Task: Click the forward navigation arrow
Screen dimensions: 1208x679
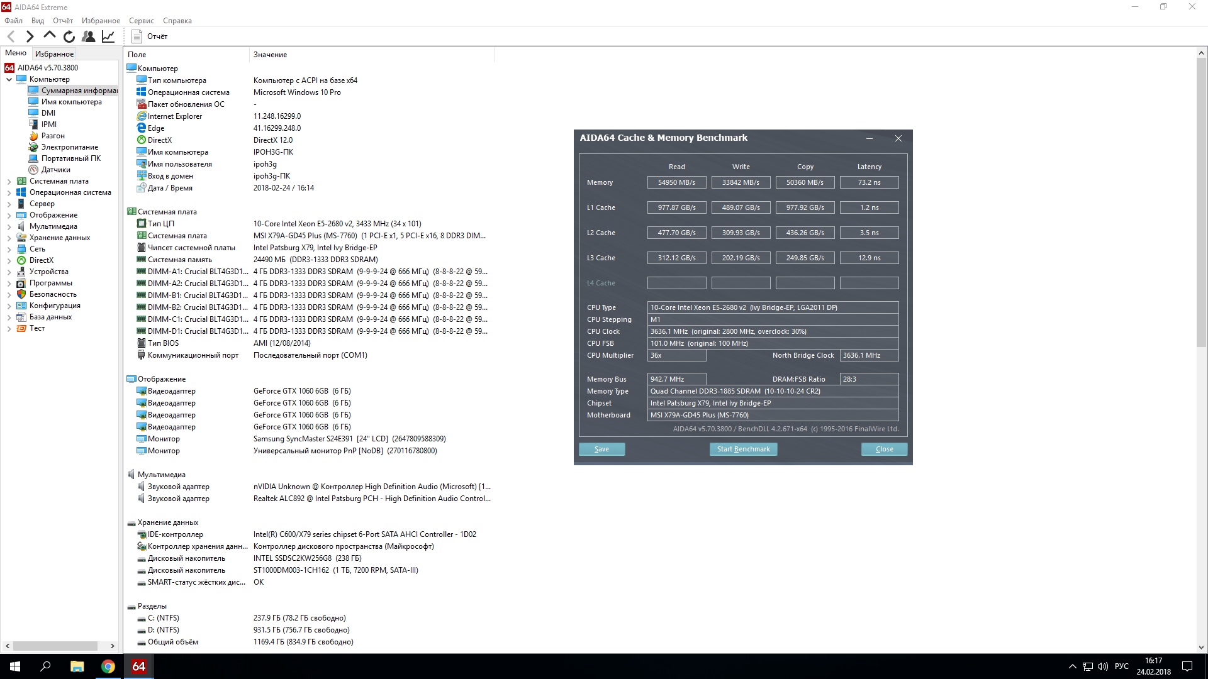Action: pos(30,36)
